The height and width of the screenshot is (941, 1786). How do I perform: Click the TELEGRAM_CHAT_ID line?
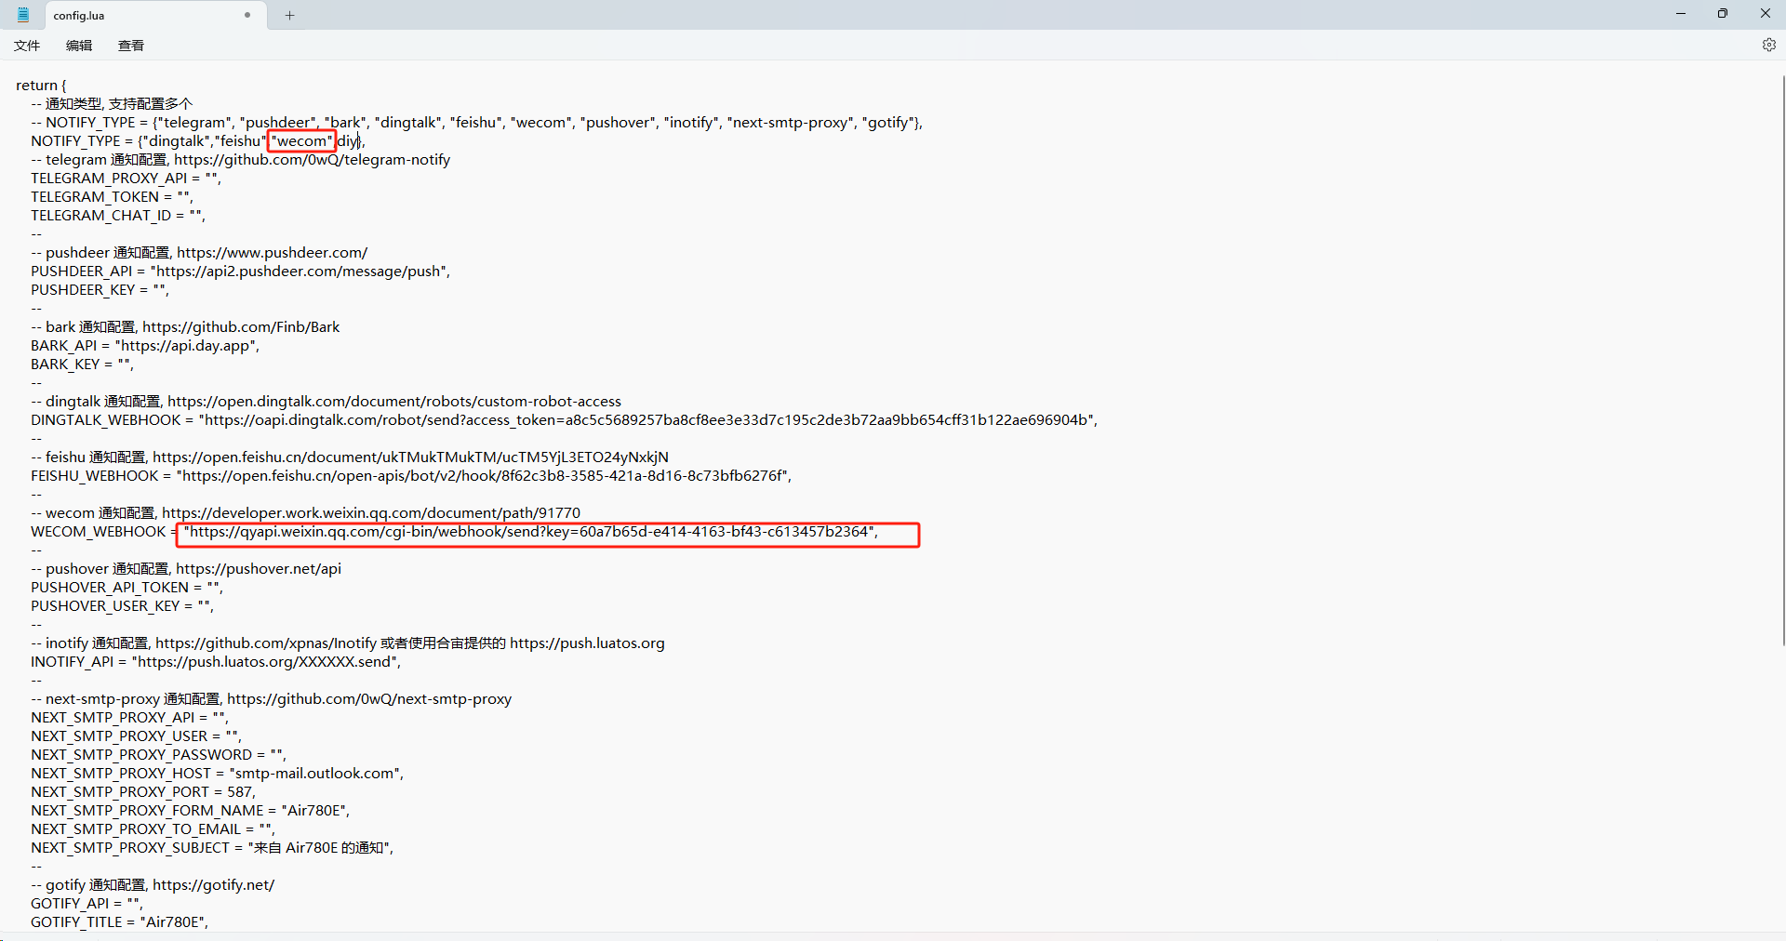click(118, 216)
